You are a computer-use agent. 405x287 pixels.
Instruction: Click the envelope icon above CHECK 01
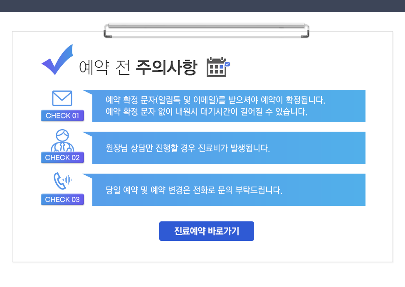(62, 98)
